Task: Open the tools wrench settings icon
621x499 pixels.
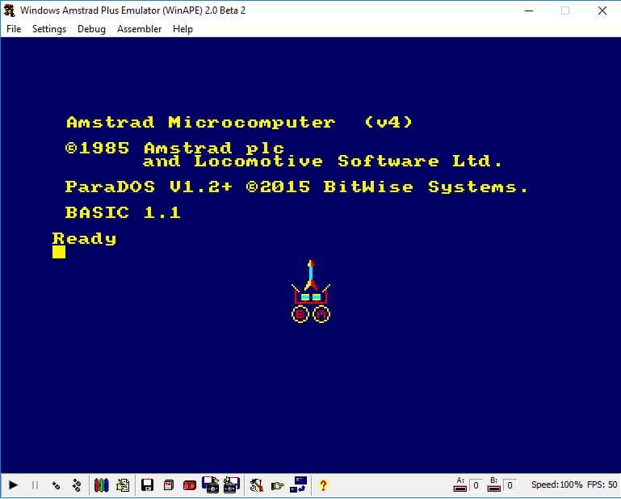Action: pos(257,485)
